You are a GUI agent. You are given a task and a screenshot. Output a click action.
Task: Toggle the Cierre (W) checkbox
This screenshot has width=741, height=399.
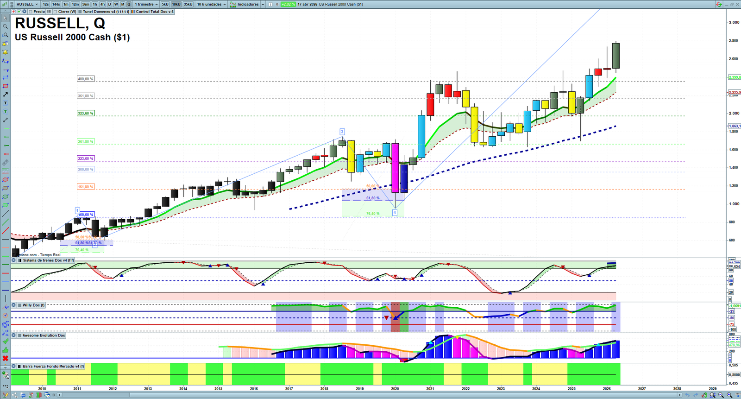pyautogui.click(x=56, y=12)
